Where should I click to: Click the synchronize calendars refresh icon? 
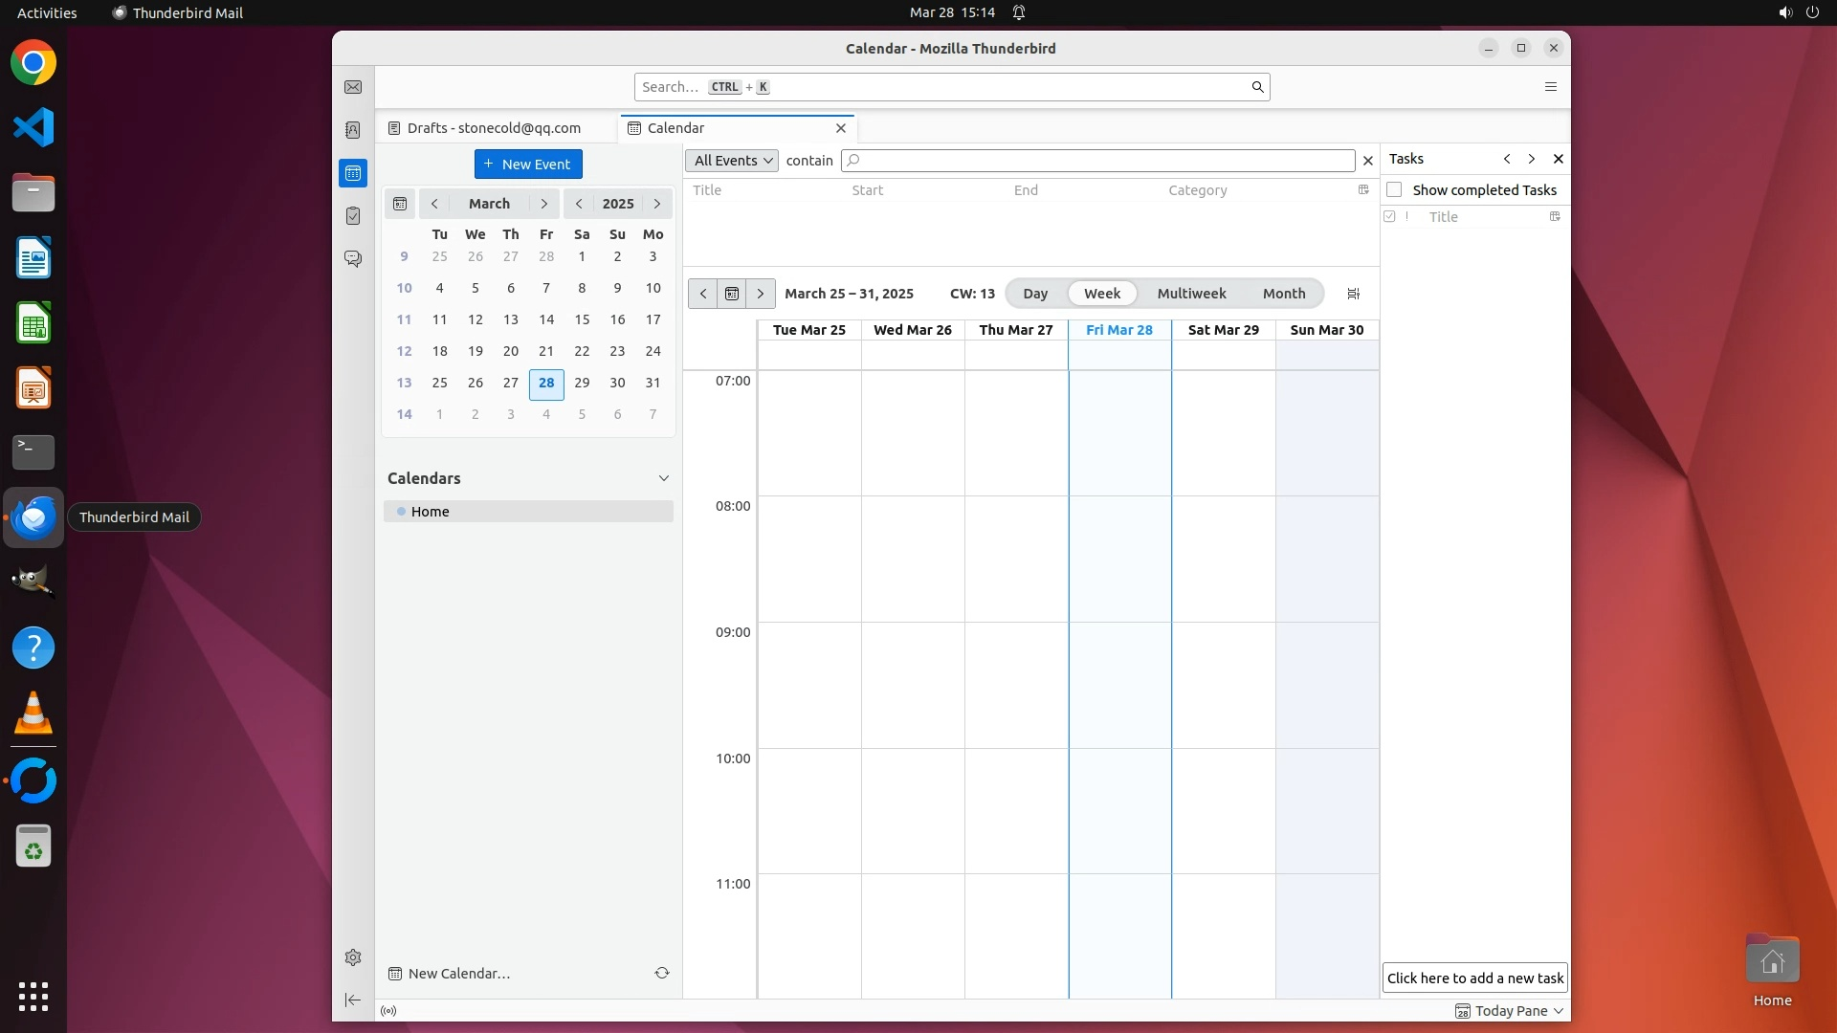[x=661, y=973]
